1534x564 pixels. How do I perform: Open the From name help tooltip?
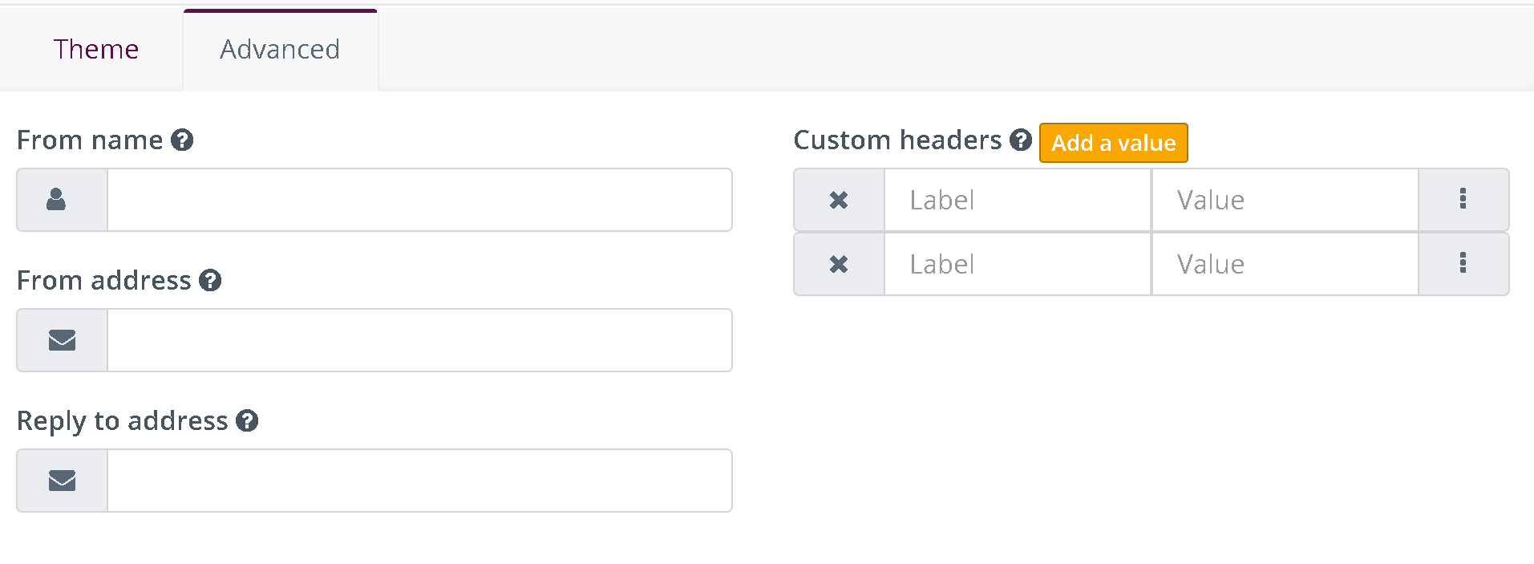(x=182, y=140)
